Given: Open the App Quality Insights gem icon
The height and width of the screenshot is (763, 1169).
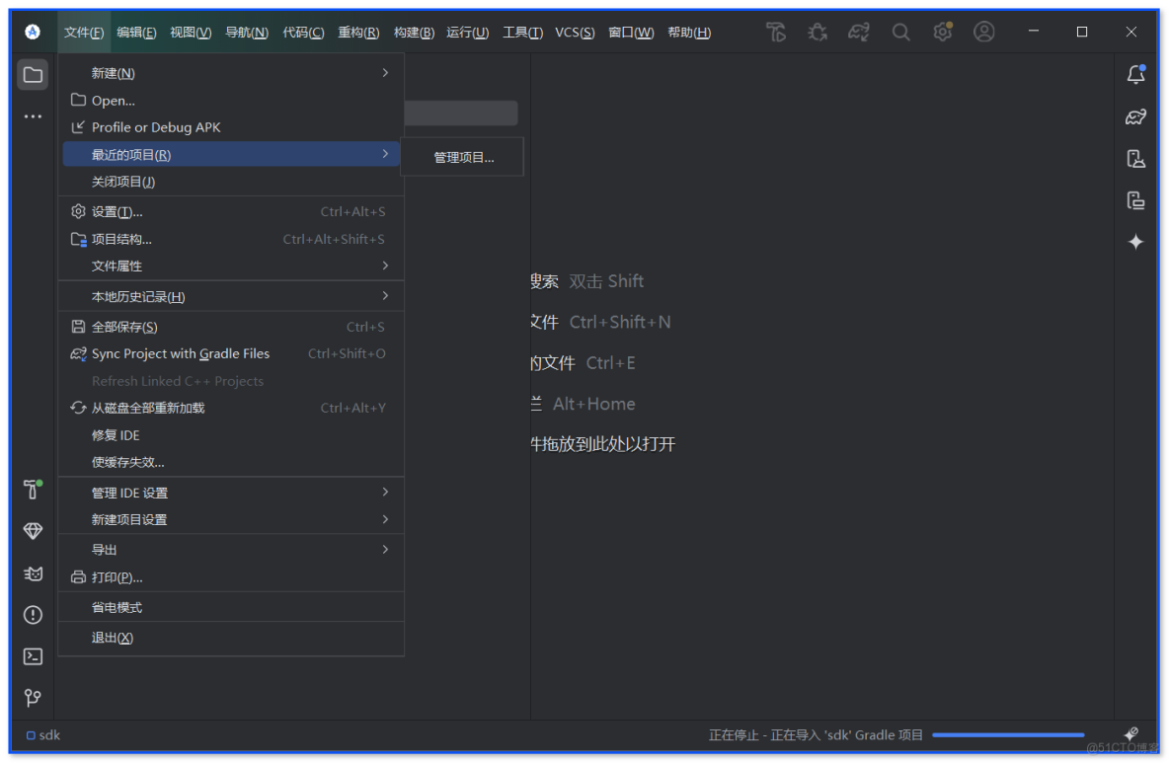Looking at the screenshot, I should (33, 530).
